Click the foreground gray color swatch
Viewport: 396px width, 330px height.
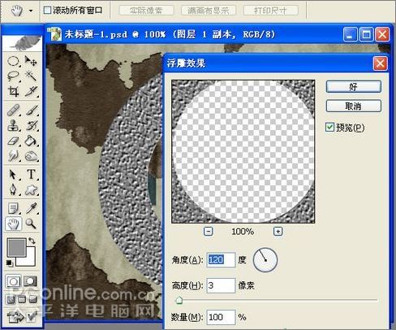tap(16, 247)
